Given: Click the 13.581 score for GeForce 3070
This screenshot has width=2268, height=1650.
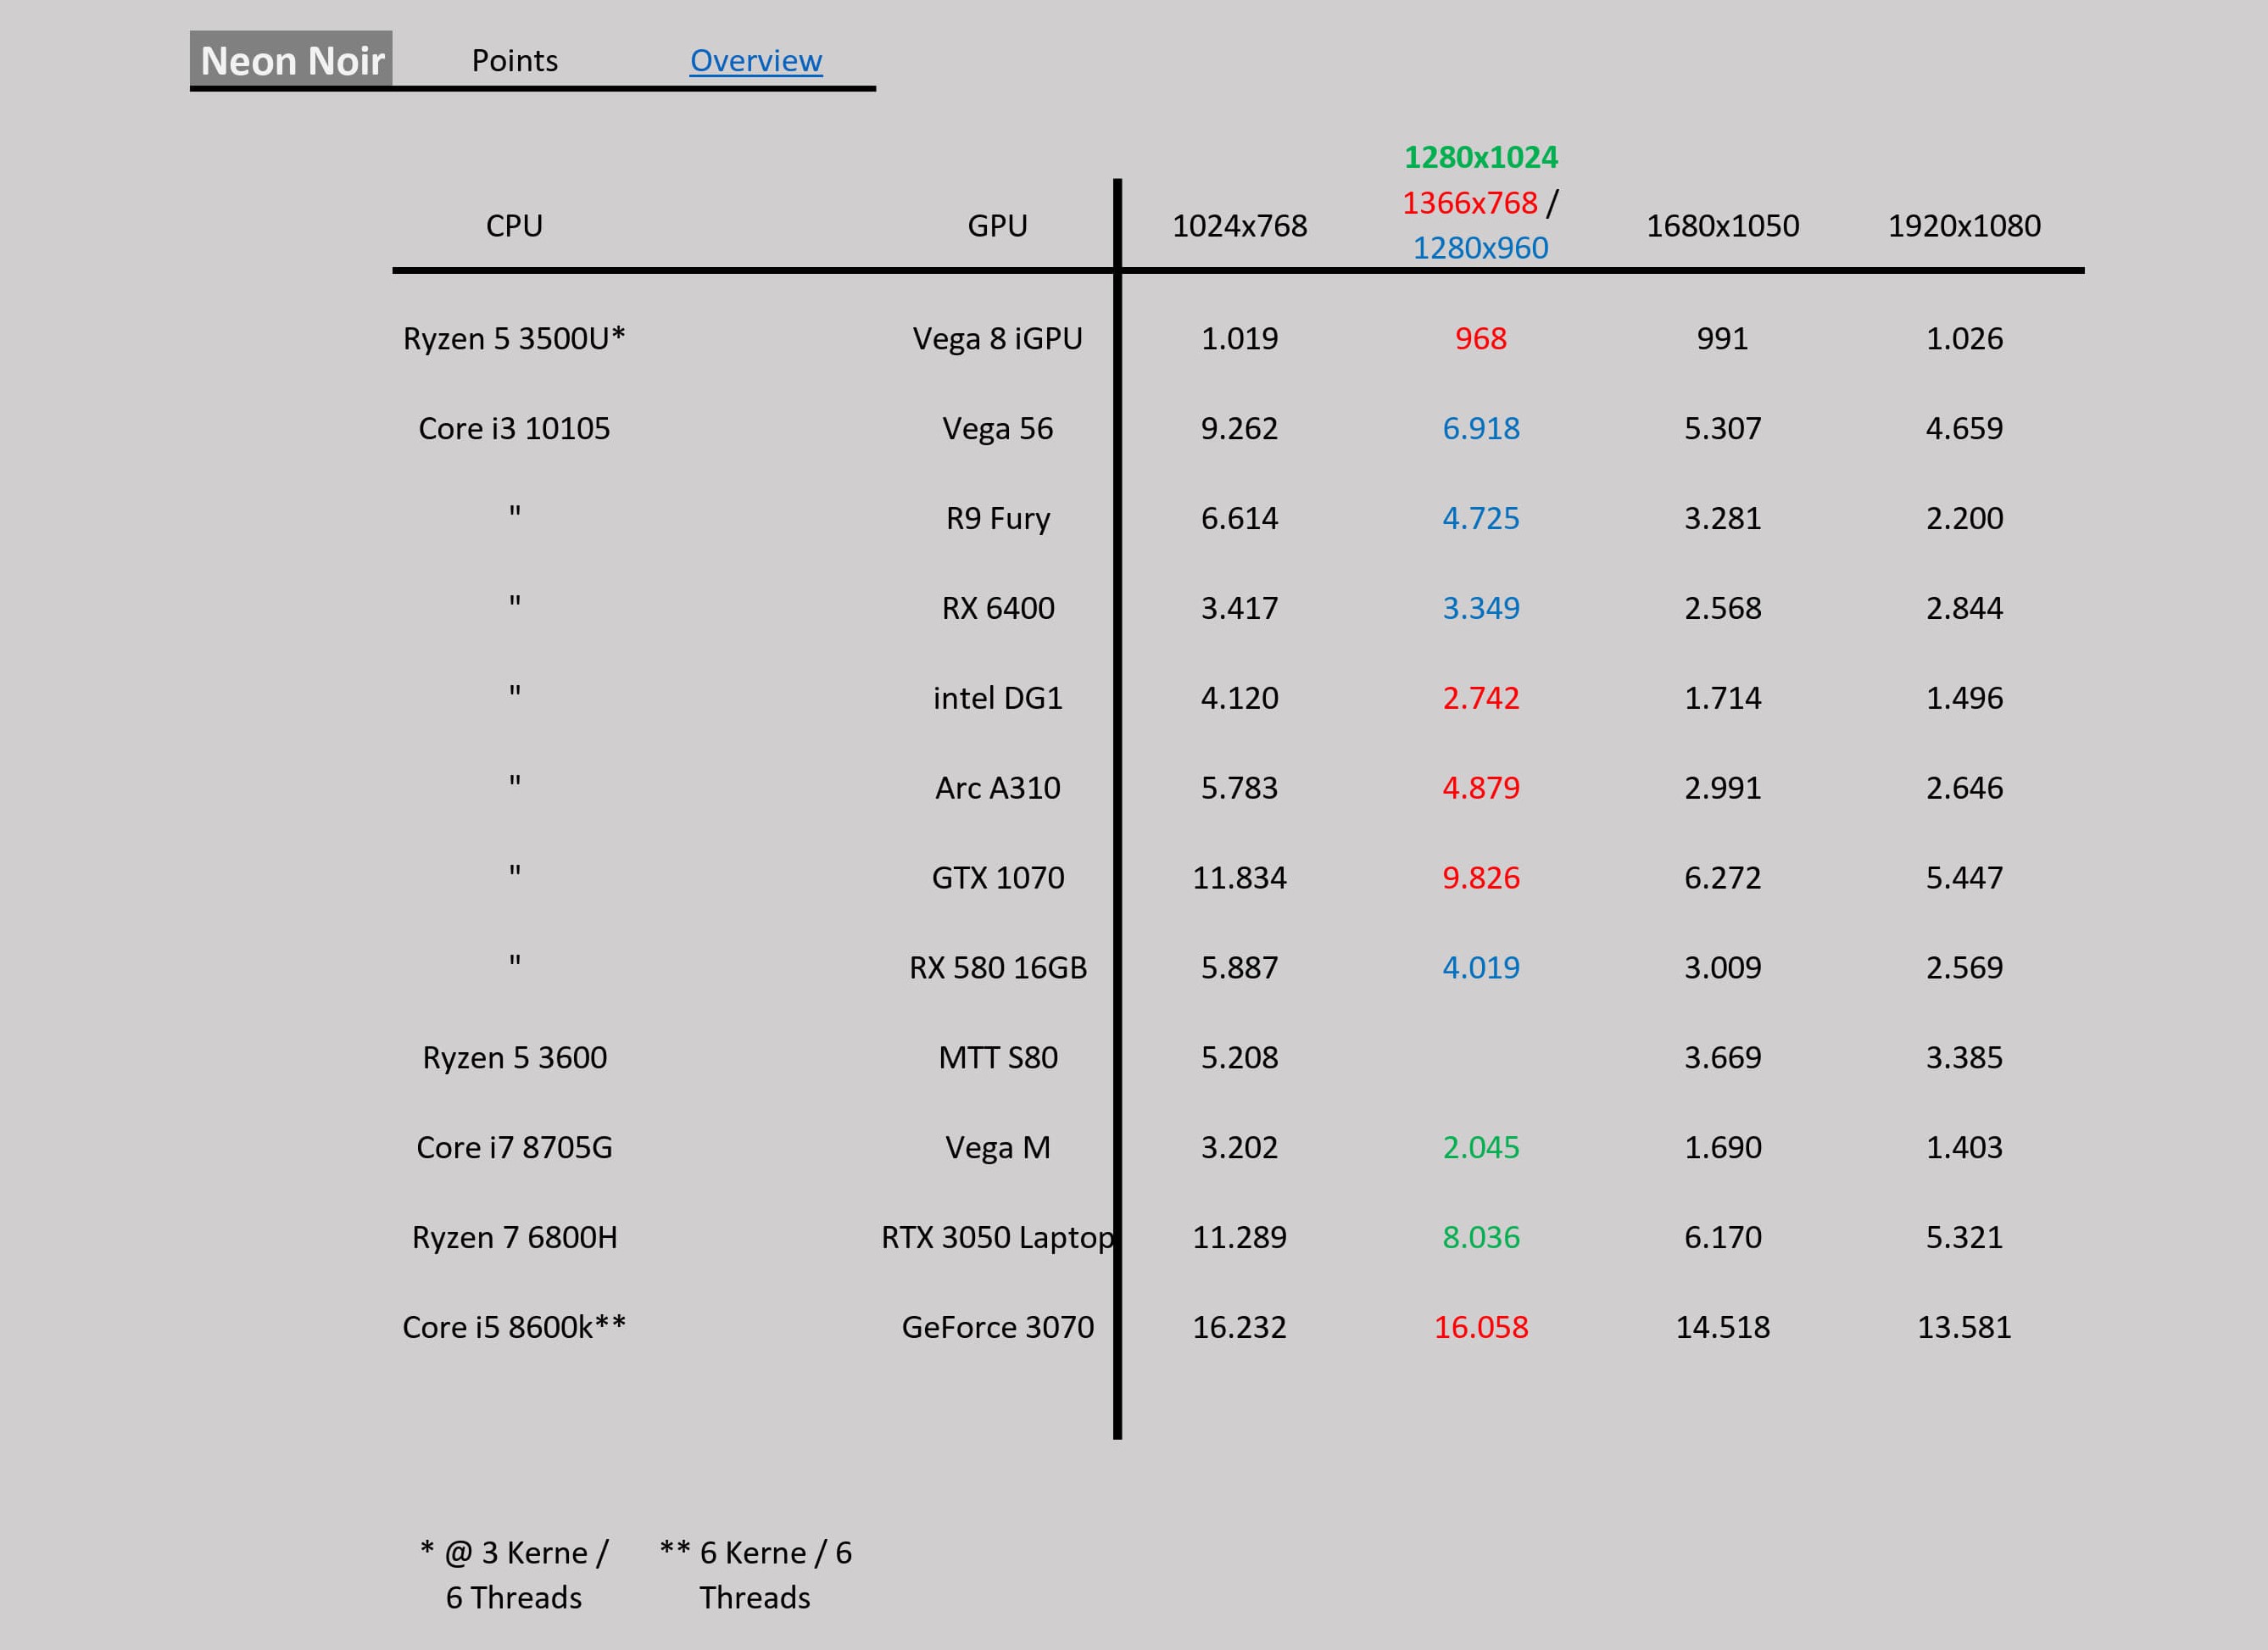Looking at the screenshot, I should click(1963, 1327).
